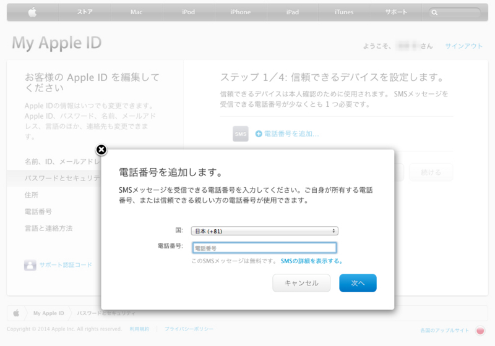Click the Apple logo in navigation bar
Image resolution: width=495 pixels, height=346 pixels.
tap(33, 12)
